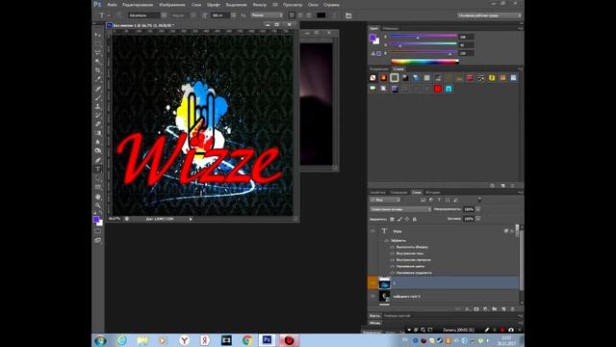The image size is (616, 347).
Task: Click the color spectrum ramp bar
Action: (x=425, y=62)
